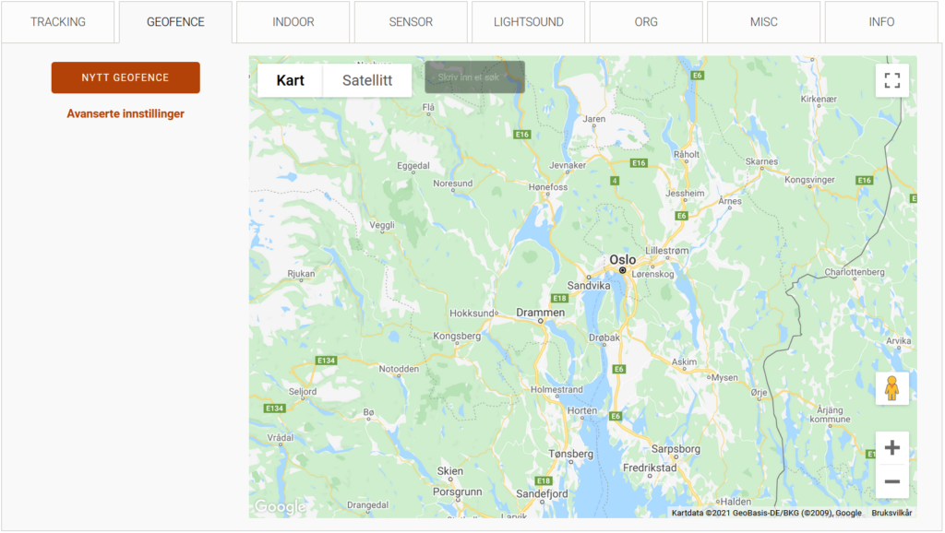Click the Hokksund label on map

point(472,314)
